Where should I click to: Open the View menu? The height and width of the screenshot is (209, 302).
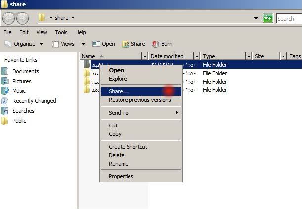pos(42,32)
